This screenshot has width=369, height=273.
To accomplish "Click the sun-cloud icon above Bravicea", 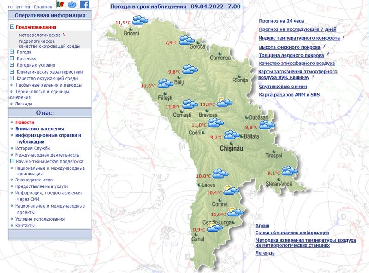I will tap(224, 102).
